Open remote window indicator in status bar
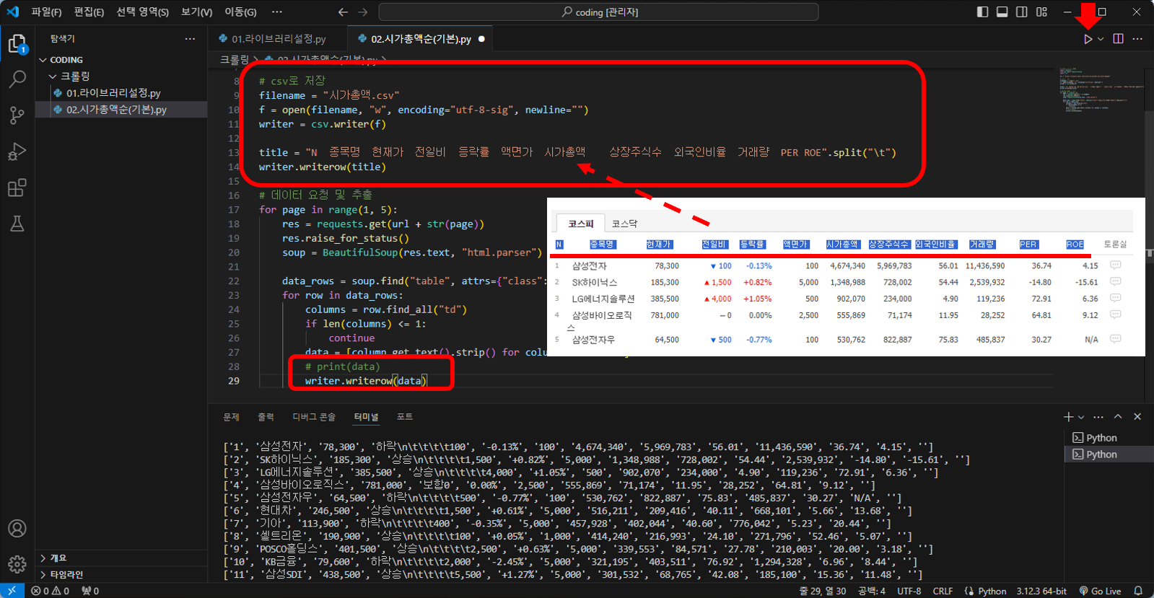Screen dimensions: 1154x598 pyautogui.click(x=12, y=591)
